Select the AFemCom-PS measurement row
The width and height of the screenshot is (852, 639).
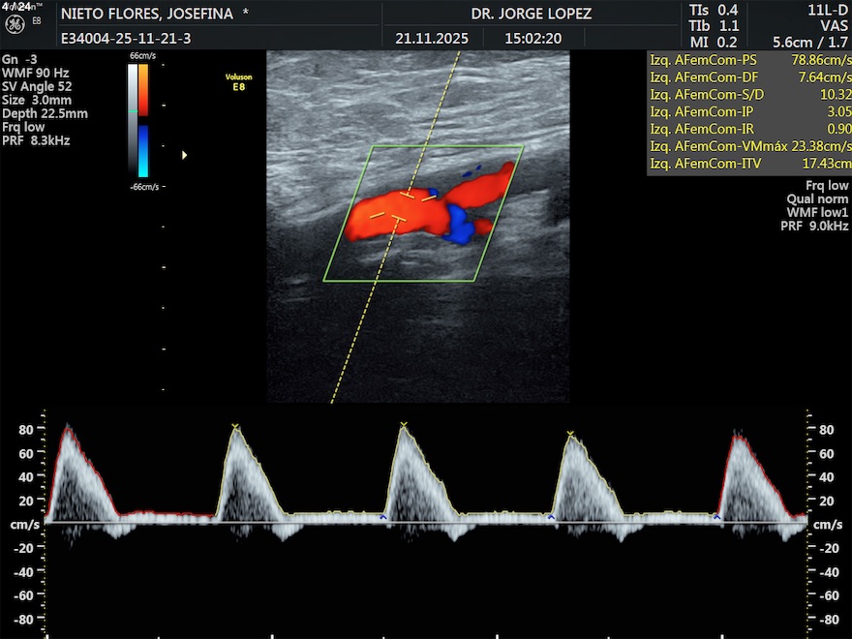click(748, 60)
